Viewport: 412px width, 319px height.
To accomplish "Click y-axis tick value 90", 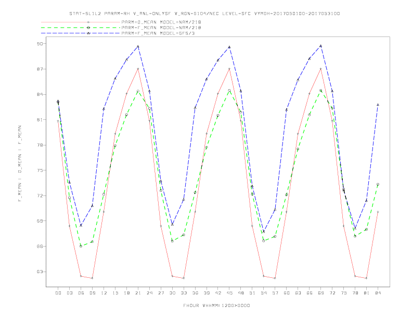I will coord(40,44).
